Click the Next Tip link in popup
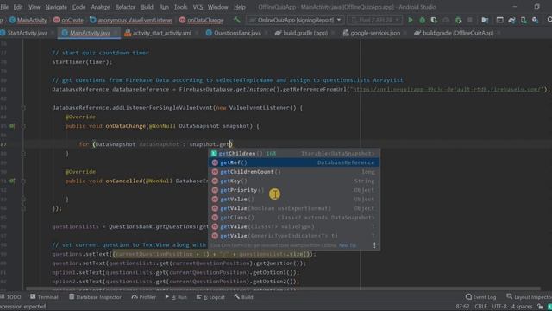Viewport: 552px width, 311px height. tap(348, 245)
